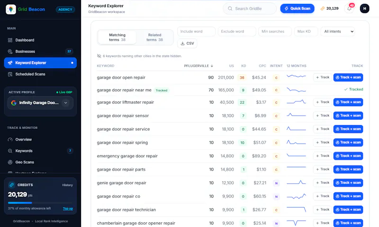This screenshot has height=227, width=379.
Task: Track garage door liftmaster repair
Action: point(323,102)
